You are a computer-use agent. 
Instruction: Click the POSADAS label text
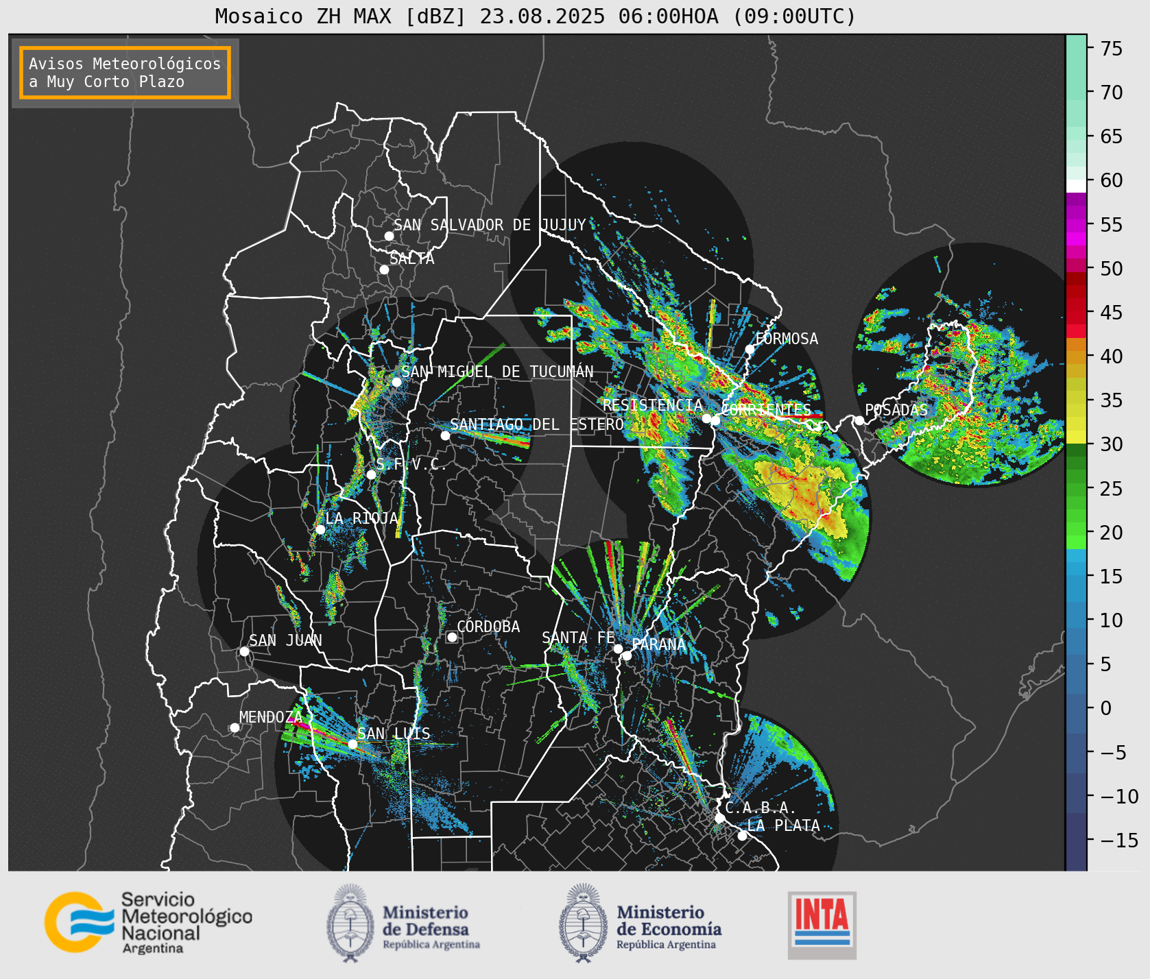(896, 410)
